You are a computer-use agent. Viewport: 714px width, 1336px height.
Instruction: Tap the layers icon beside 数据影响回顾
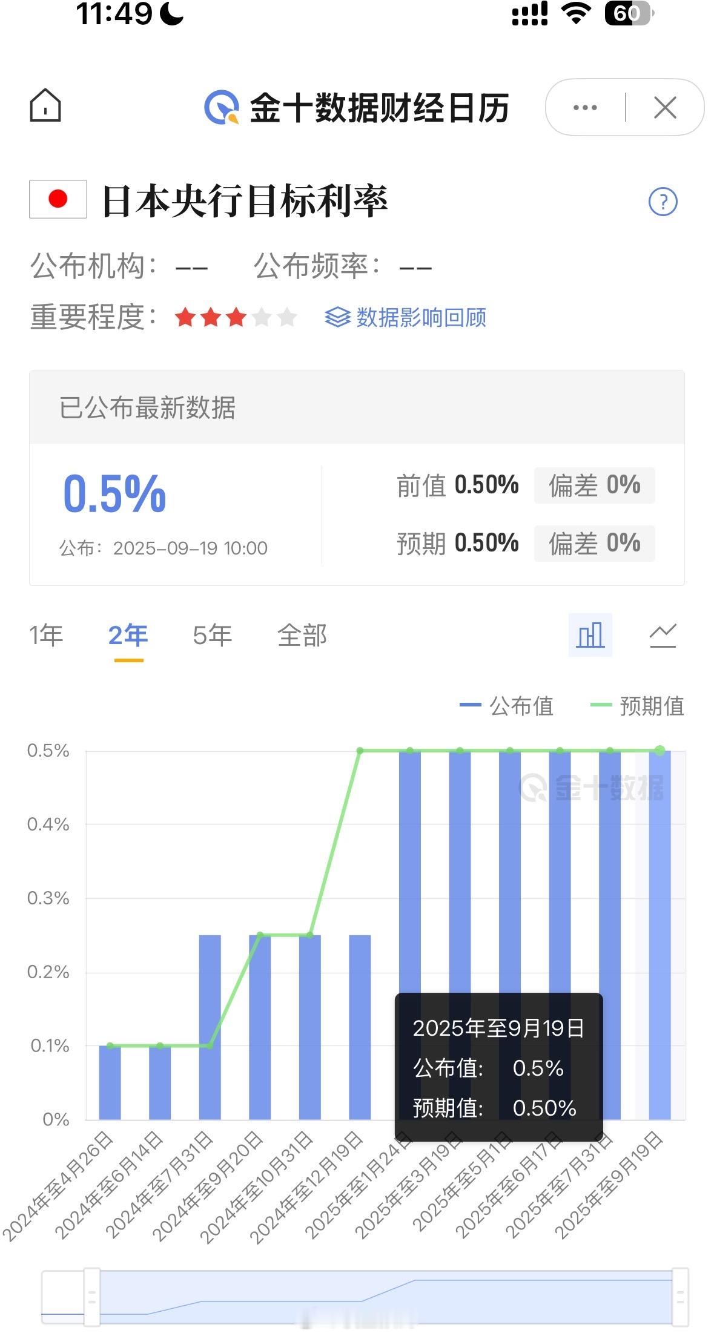[337, 317]
